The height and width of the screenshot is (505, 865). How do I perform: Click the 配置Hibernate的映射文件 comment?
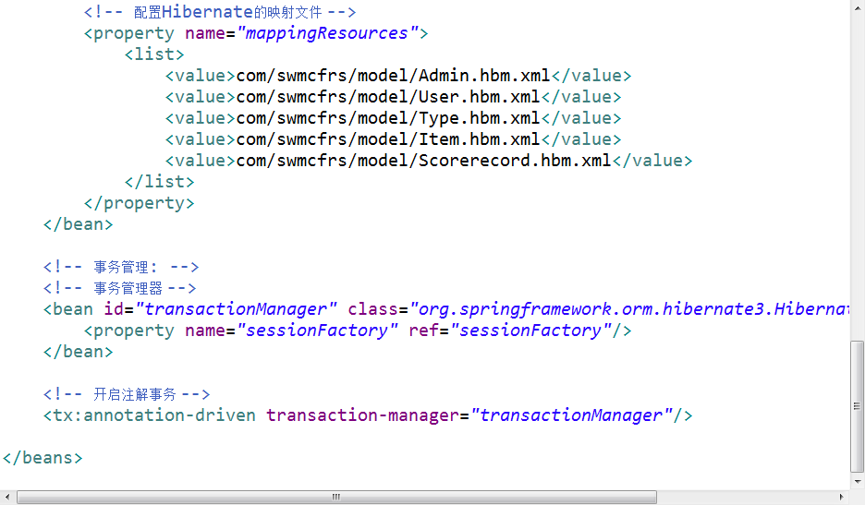[220, 12]
